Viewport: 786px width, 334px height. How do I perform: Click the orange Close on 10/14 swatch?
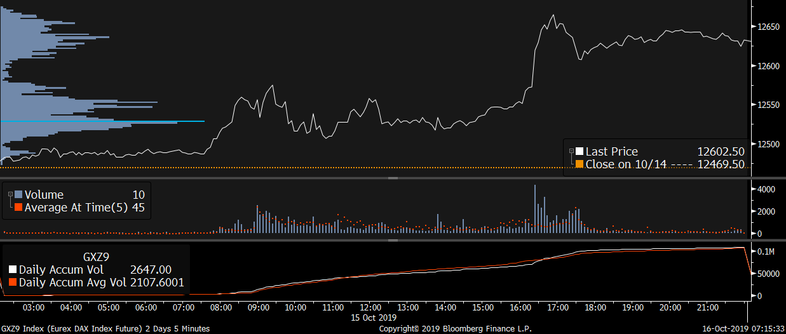579,164
